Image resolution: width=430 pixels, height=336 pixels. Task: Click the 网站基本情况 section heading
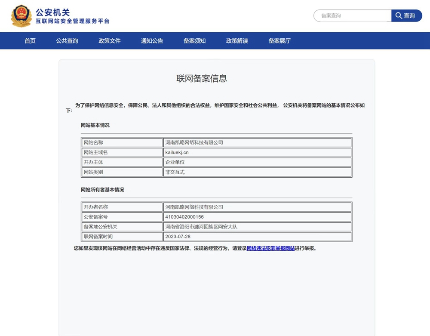pos(95,125)
